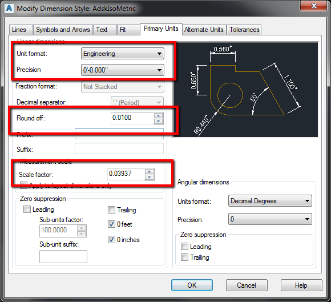Open the linear Precision dropdown showing 0'-0.000"
This screenshot has height=302, width=331.
(x=123, y=70)
